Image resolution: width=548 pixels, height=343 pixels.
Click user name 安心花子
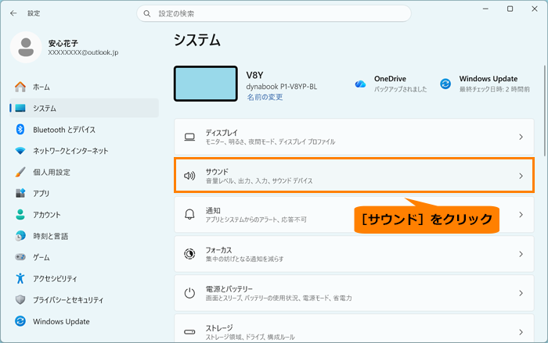tap(63, 43)
